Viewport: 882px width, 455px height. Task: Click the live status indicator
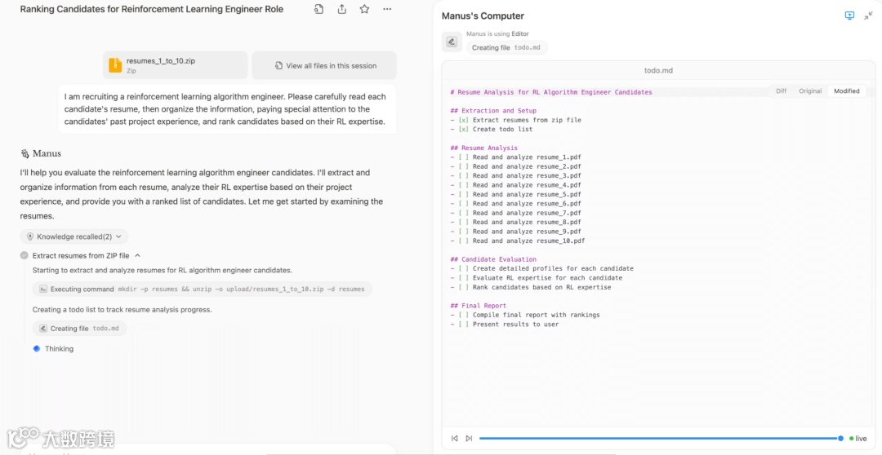coord(858,439)
